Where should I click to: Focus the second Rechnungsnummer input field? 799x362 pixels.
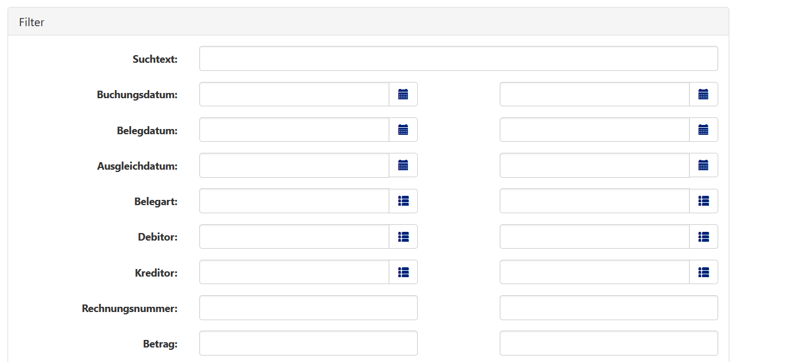(x=608, y=307)
